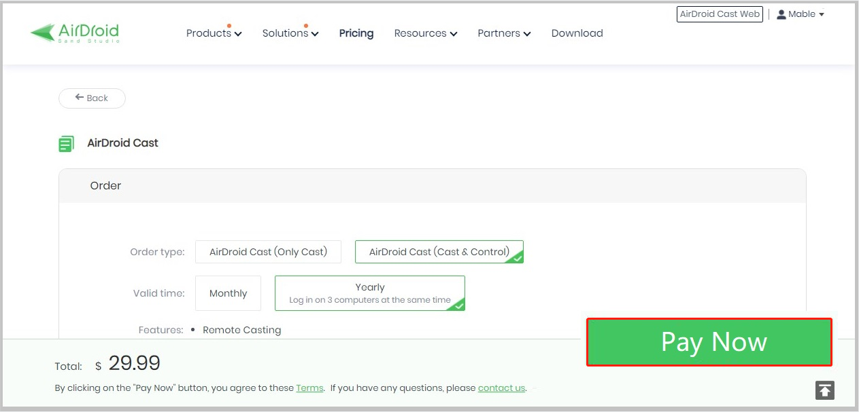Open the contact us link
Screen dimensions: 859x412
coord(501,388)
